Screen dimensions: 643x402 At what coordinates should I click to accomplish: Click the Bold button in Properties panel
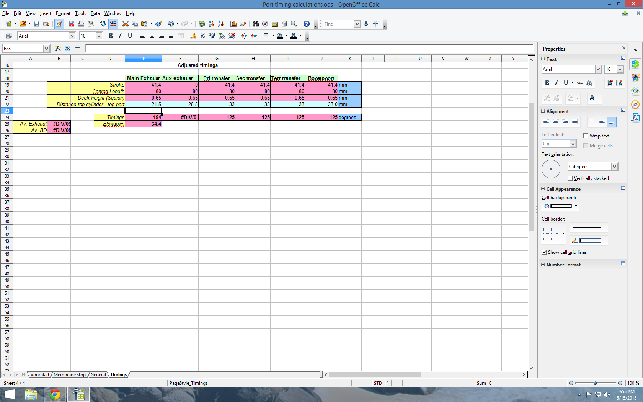tap(547, 83)
